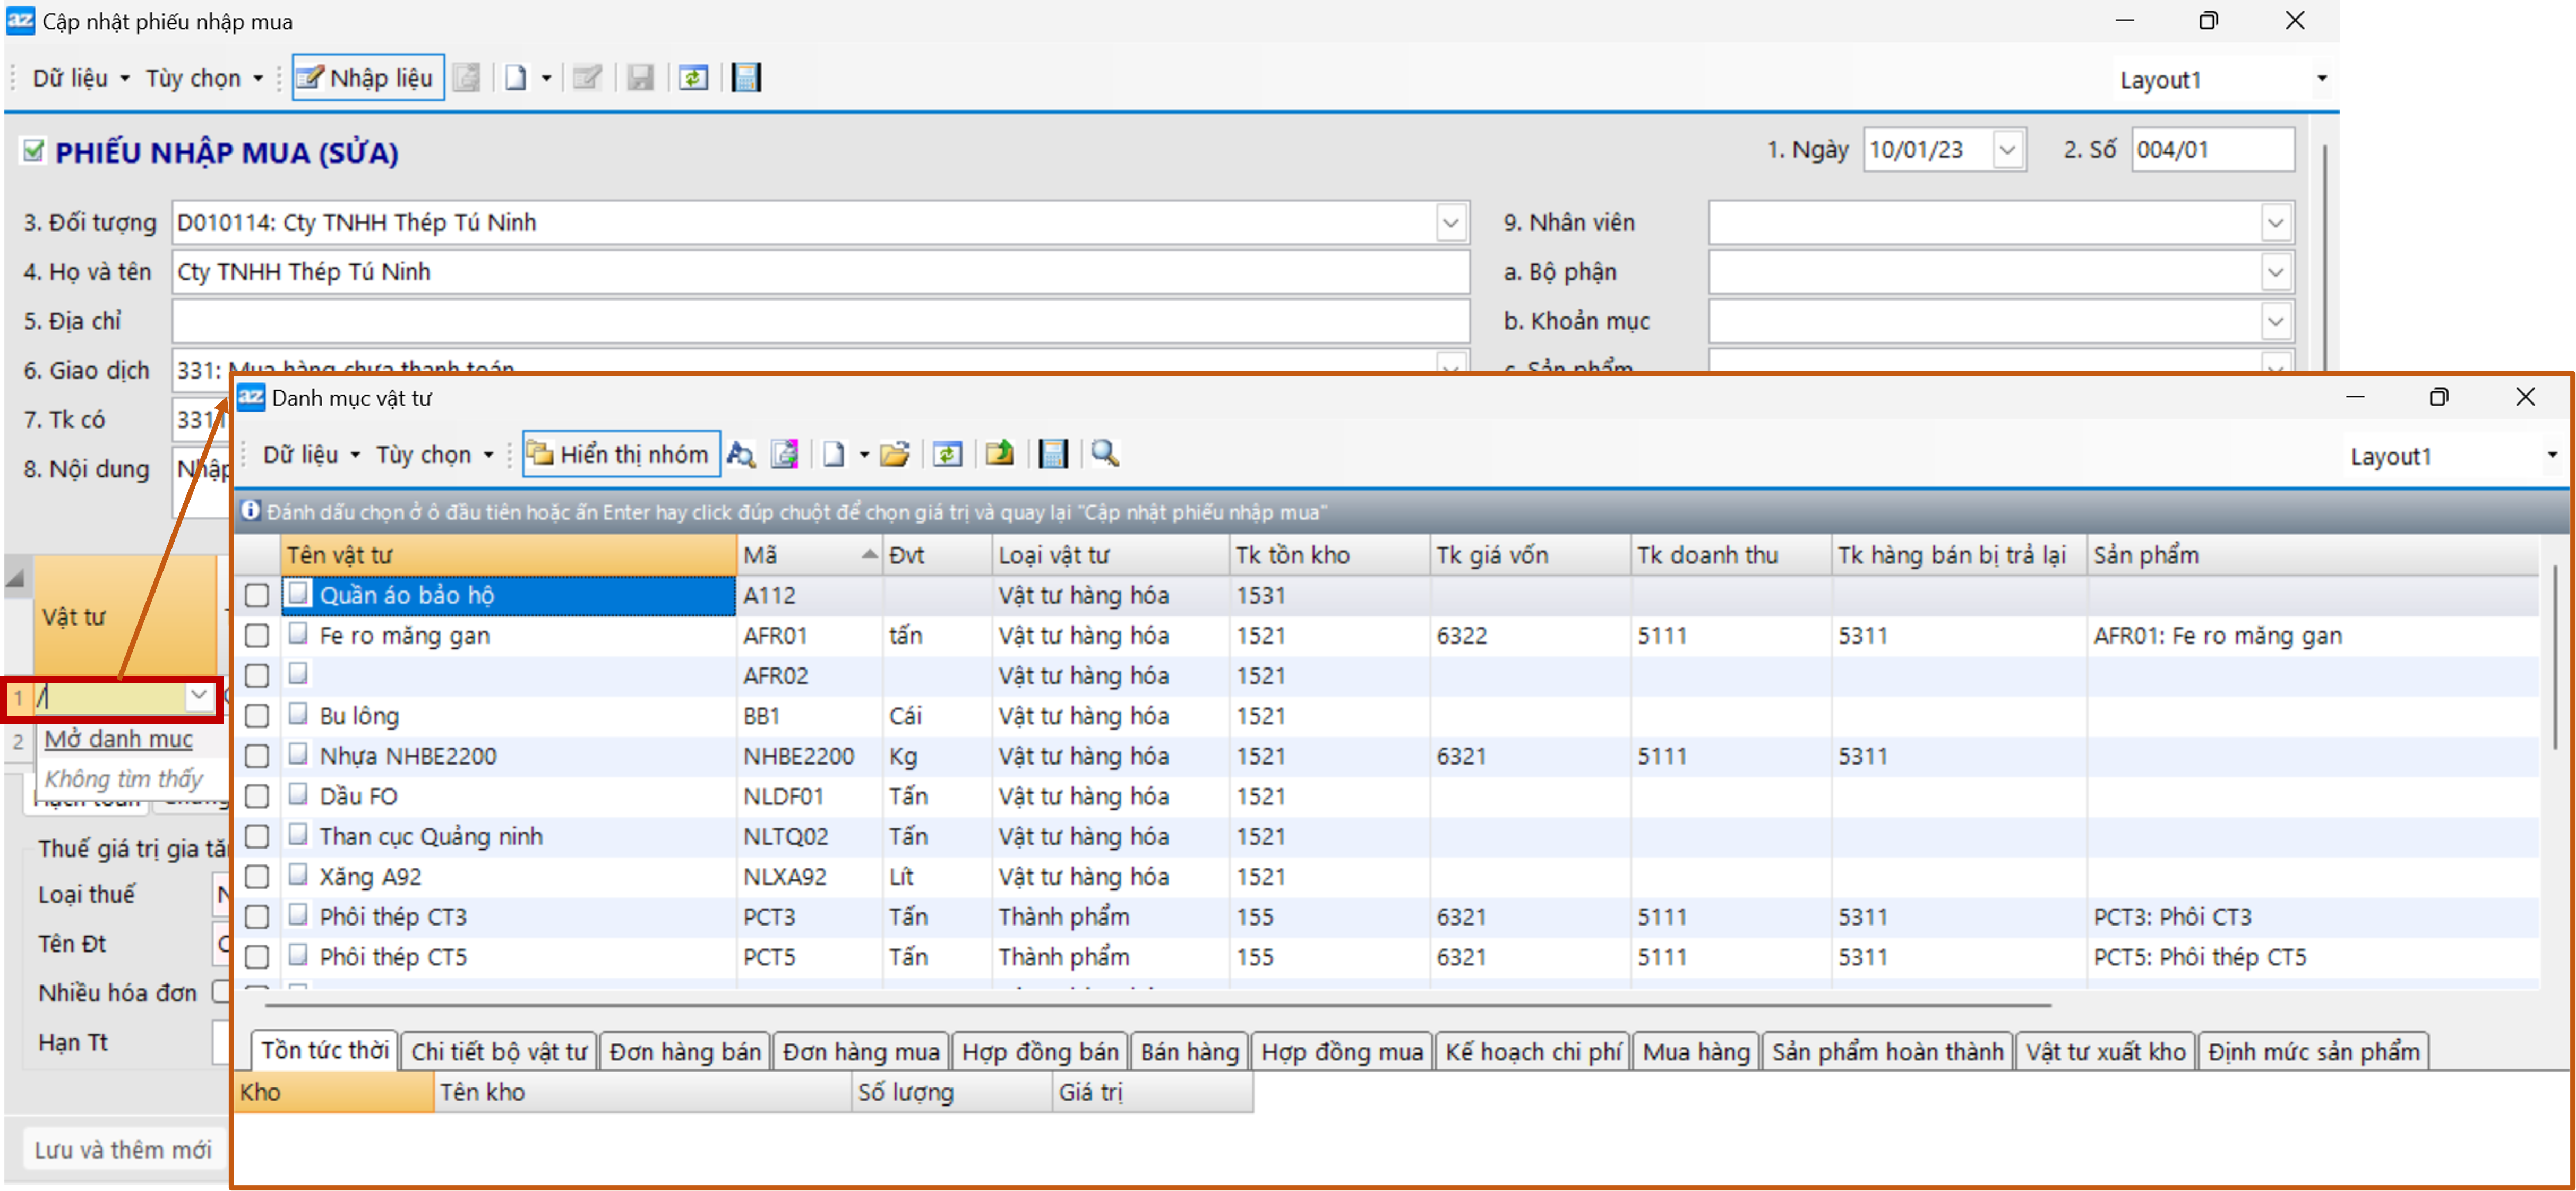This screenshot has height=1191, width=2576.
Task: Click the magnifying glass search icon
Action: point(1104,455)
